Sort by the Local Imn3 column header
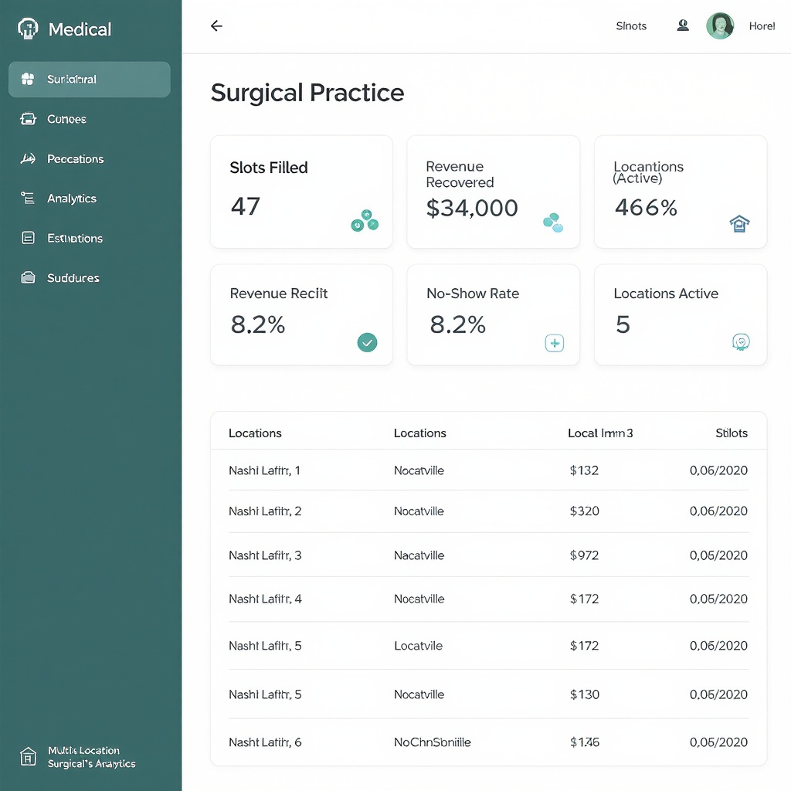The height and width of the screenshot is (791, 791). pos(600,433)
